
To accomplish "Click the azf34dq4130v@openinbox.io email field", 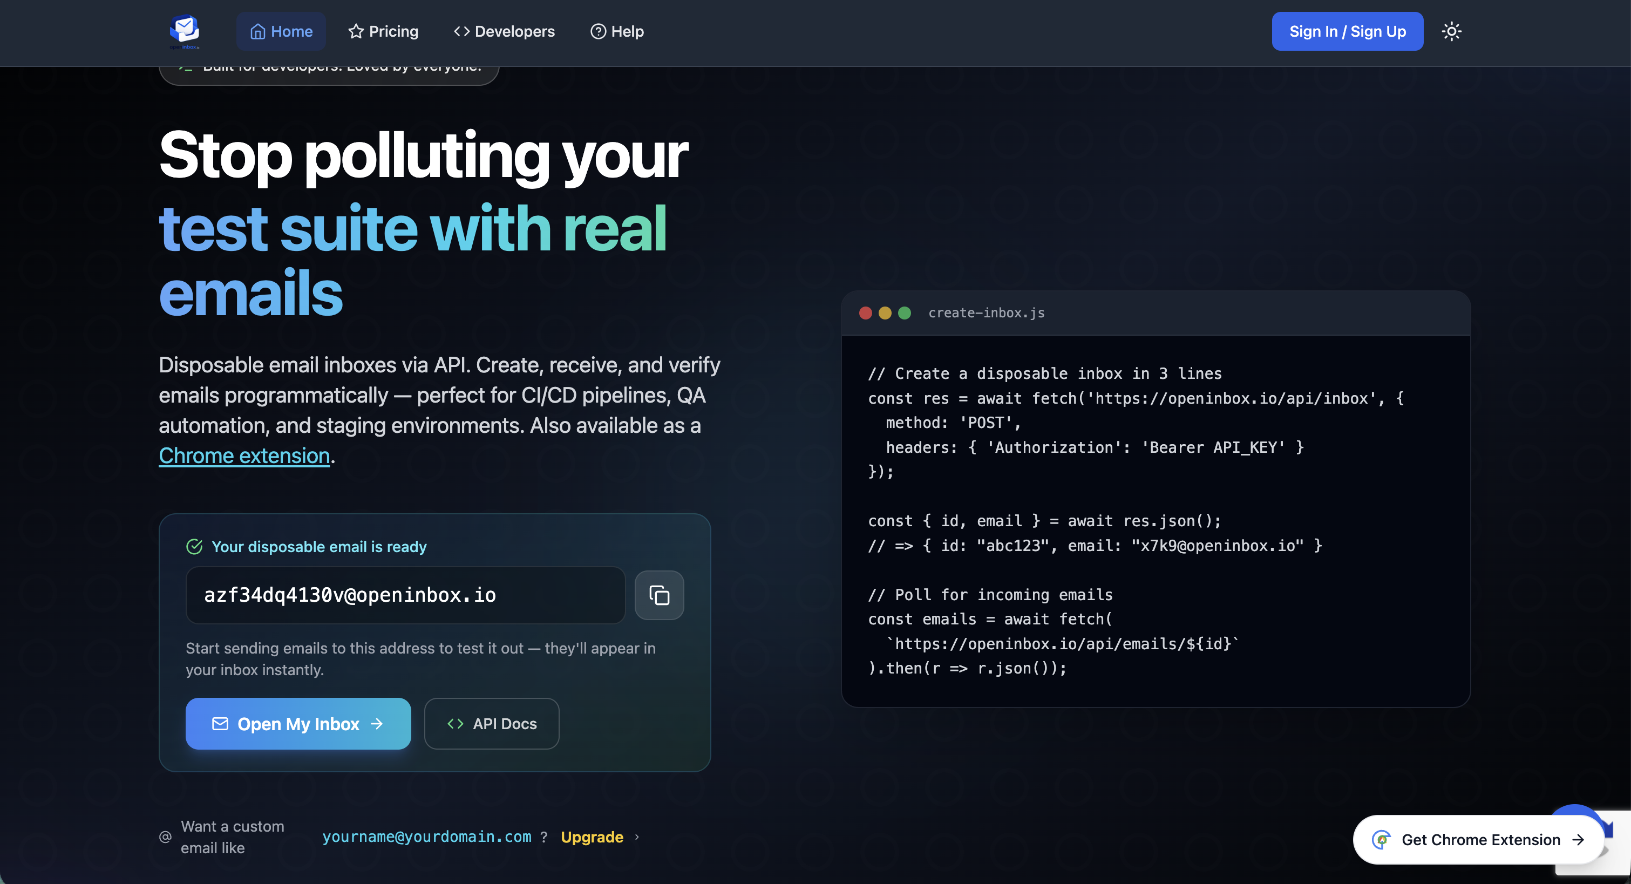I will tap(405, 595).
